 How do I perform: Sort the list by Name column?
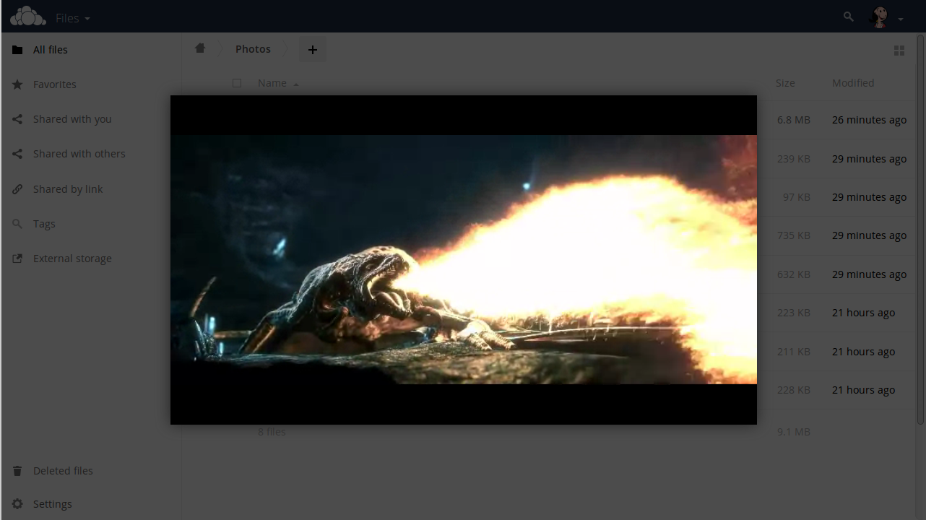pyautogui.click(x=272, y=83)
